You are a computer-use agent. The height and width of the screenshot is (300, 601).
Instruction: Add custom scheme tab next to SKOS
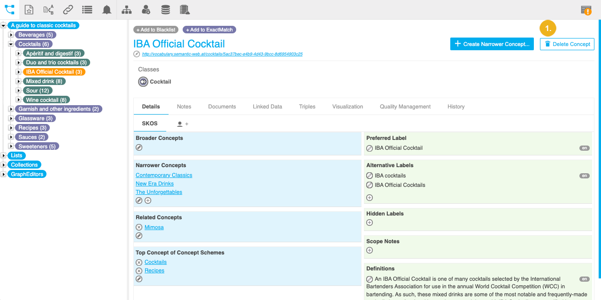pos(183,124)
